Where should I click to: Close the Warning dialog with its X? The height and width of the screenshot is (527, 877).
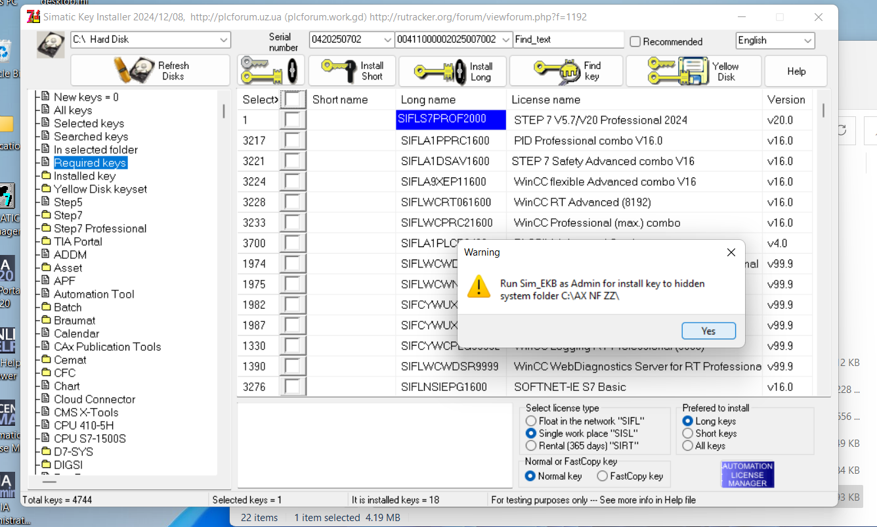731,252
